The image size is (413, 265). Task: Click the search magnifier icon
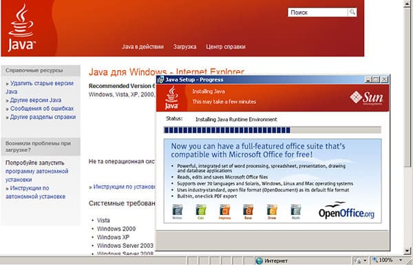pos(352,12)
